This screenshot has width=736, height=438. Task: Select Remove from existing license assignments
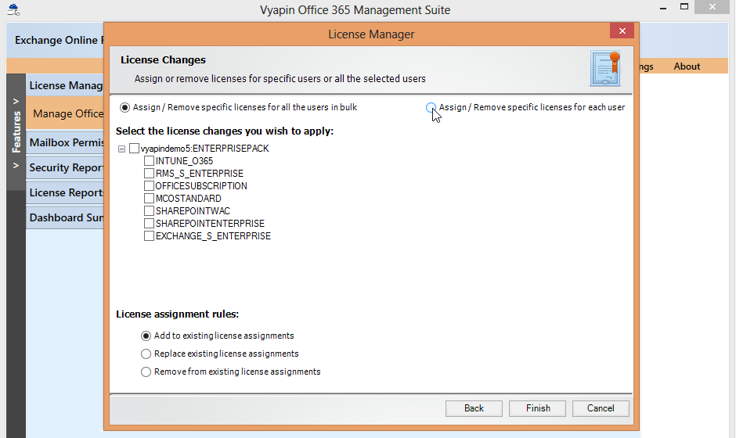(x=146, y=372)
